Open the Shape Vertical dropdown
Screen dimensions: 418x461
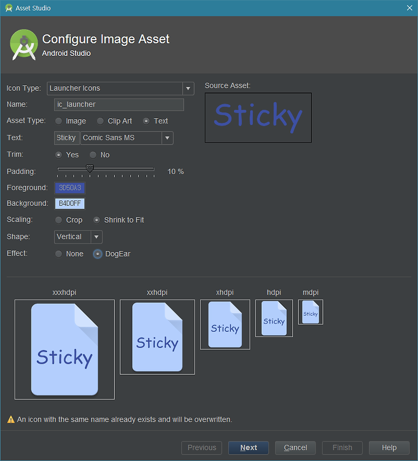pyautogui.click(x=78, y=237)
